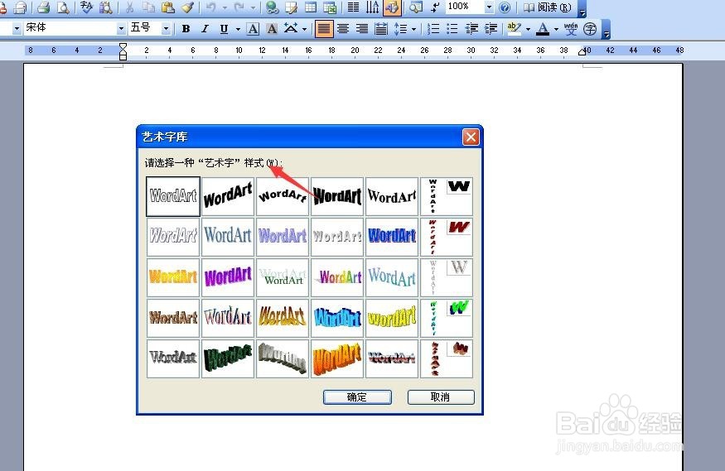The height and width of the screenshot is (471, 725).
Task: Open the Redo history dropdown arrow
Action: point(253,7)
